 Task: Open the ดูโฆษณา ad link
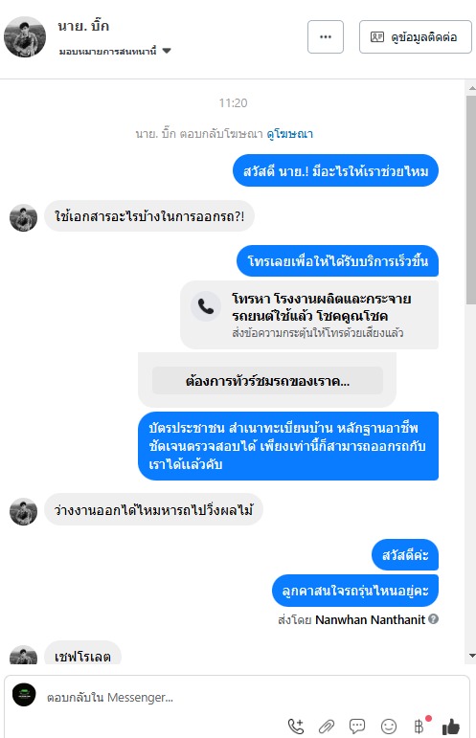[289, 134]
